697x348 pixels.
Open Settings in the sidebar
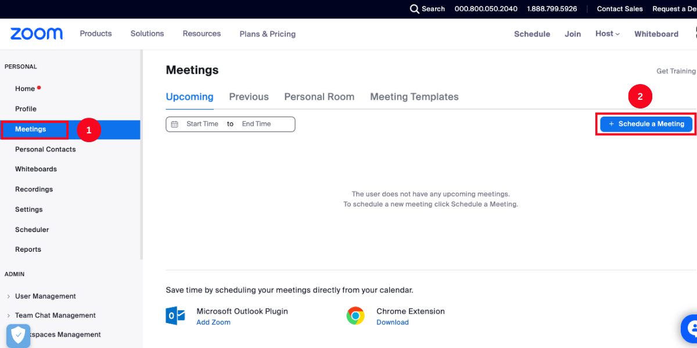(x=29, y=209)
